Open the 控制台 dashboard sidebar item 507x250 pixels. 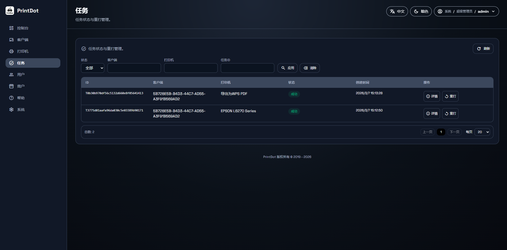[x=23, y=28]
